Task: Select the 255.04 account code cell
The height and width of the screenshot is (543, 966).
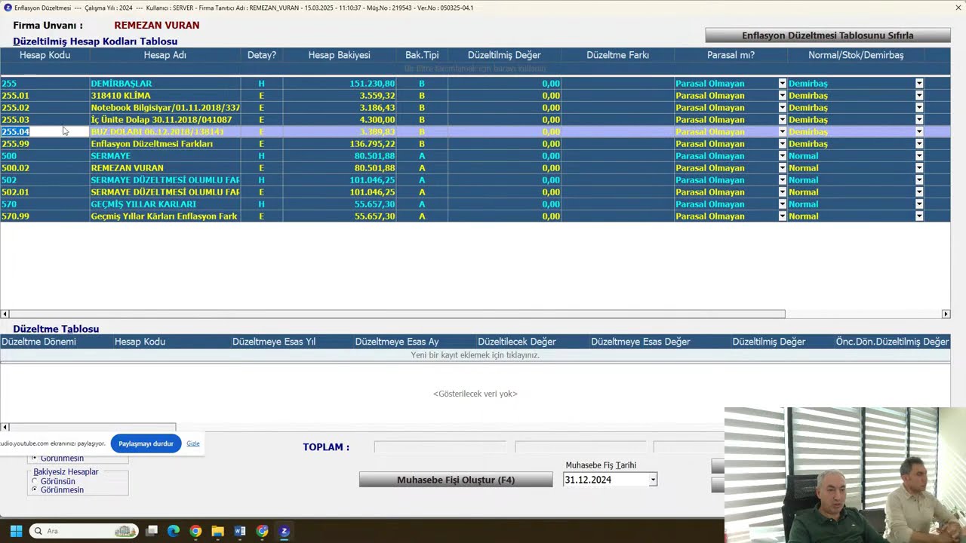Action: [45, 132]
